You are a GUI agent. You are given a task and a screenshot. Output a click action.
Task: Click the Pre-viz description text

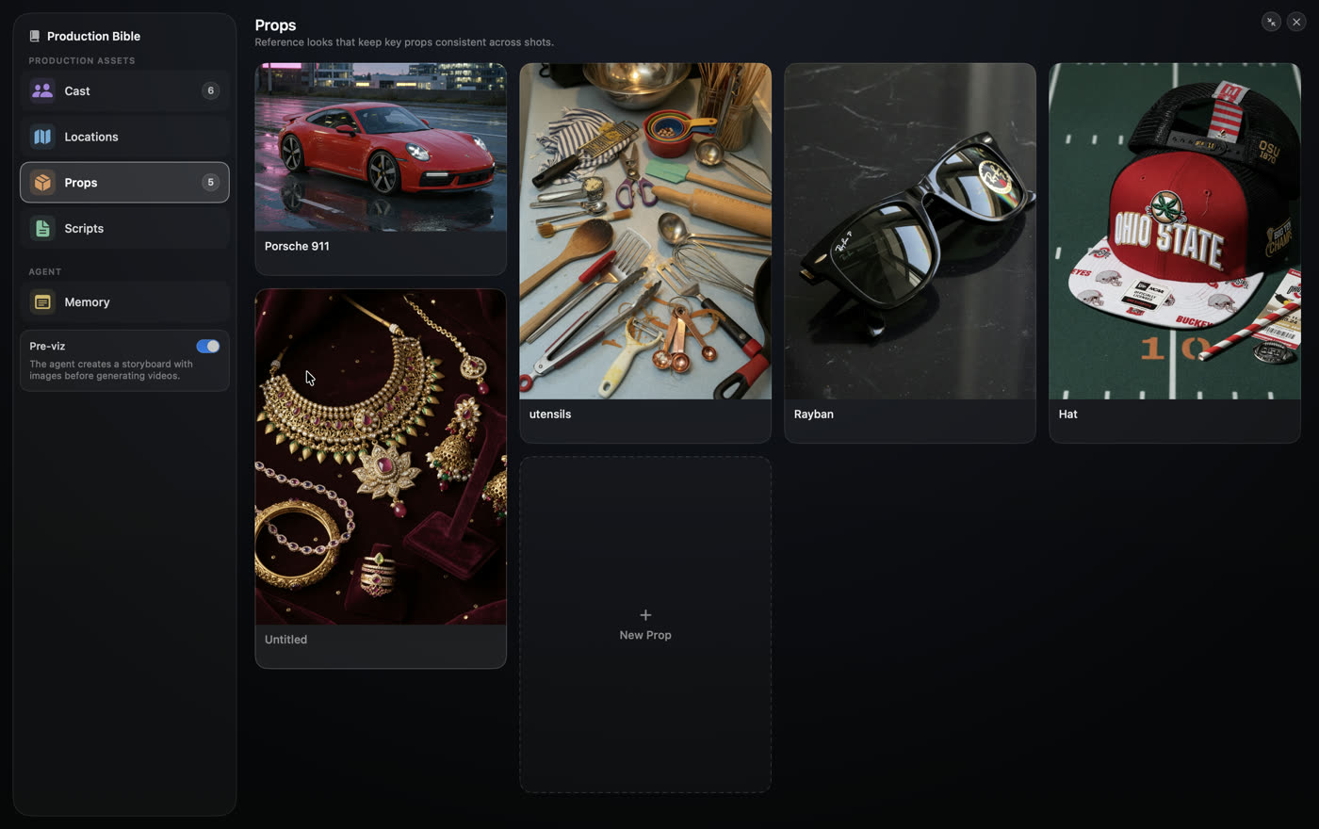111,369
